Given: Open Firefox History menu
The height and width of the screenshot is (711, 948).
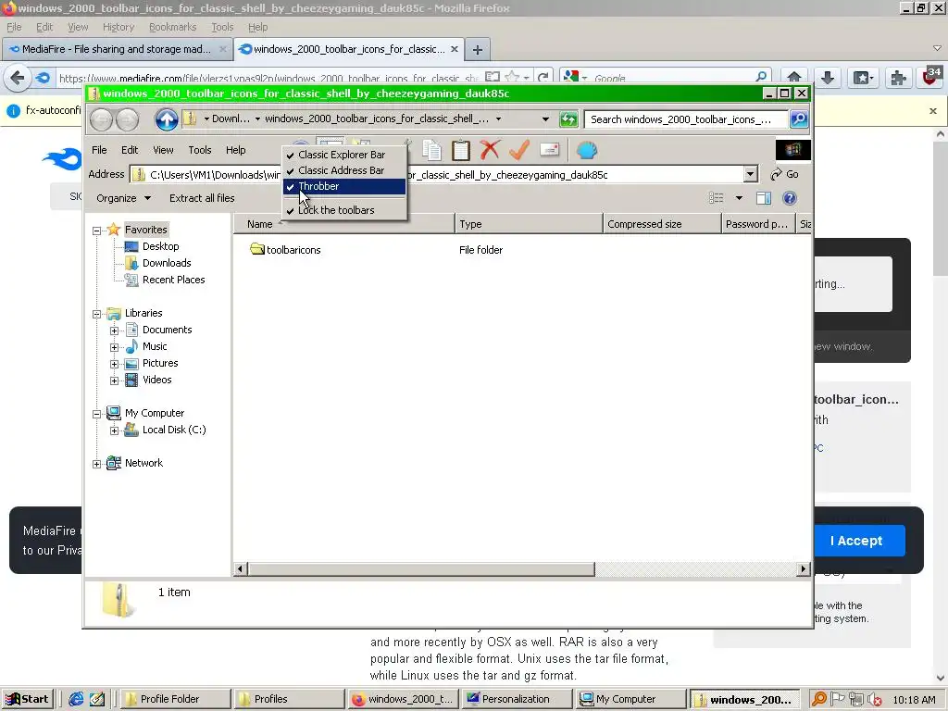Looking at the screenshot, I should [118, 27].
